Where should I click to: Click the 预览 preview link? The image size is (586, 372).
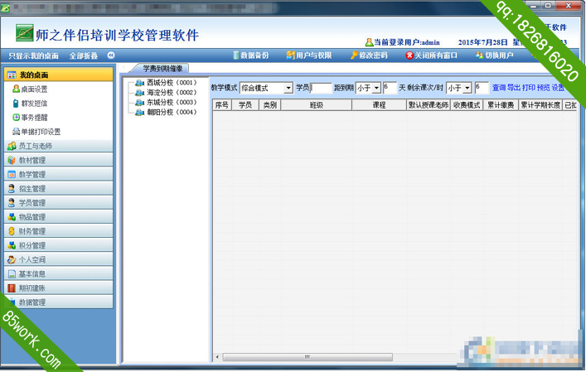pyautogui.click(x=544, y=88)
